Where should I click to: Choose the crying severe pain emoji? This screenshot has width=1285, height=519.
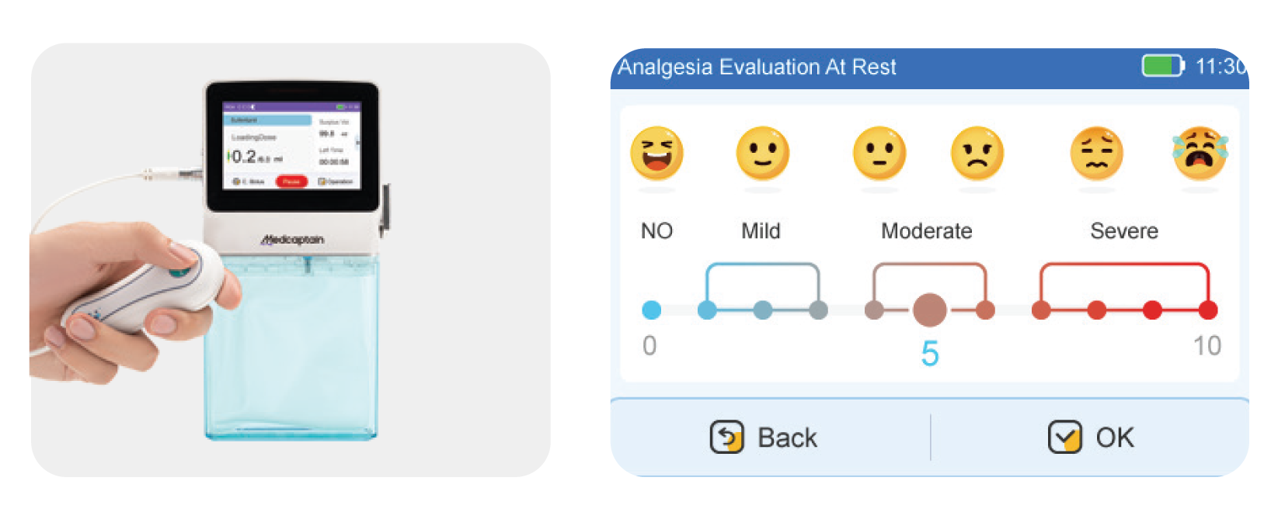click(1200, 153)
